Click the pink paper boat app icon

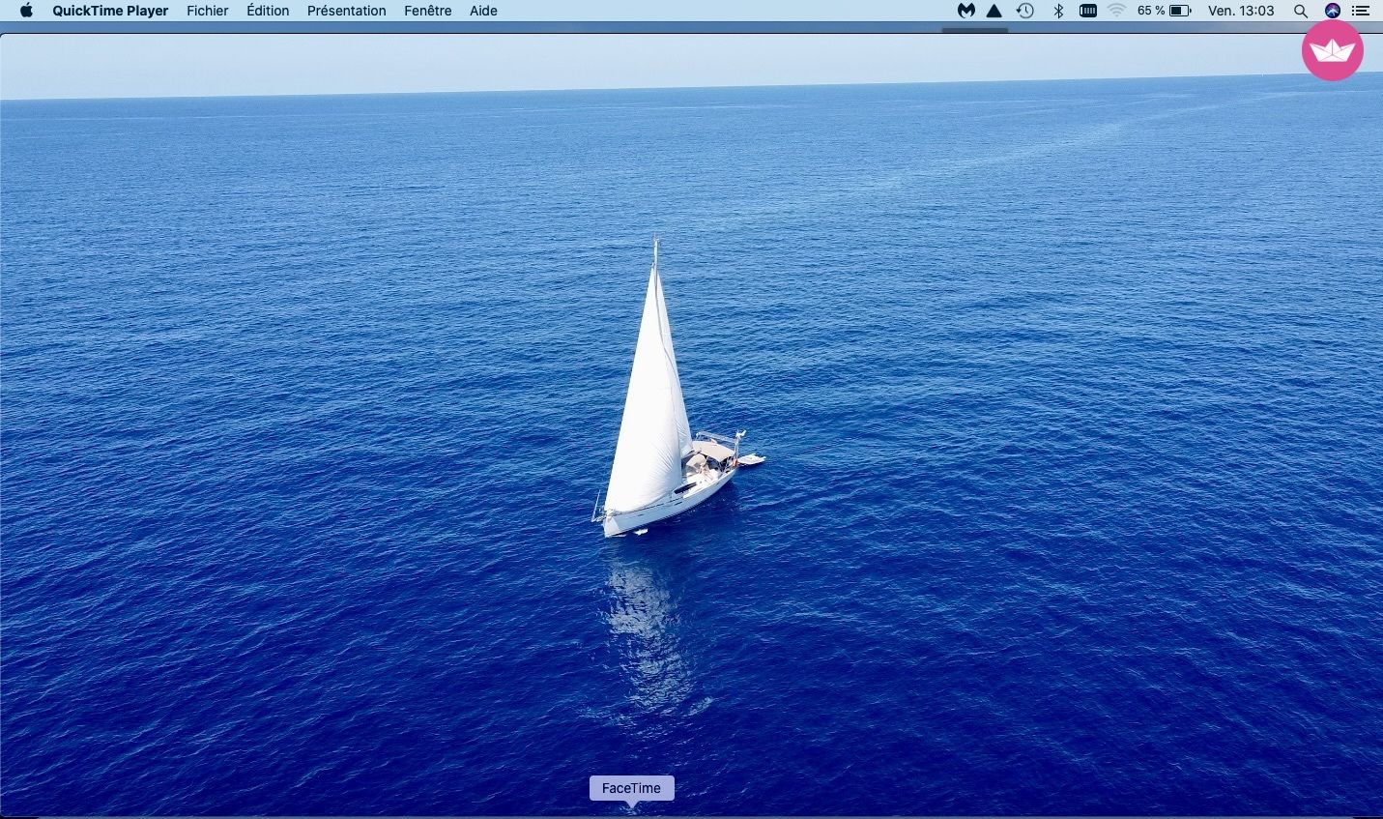coord(1332,50)
